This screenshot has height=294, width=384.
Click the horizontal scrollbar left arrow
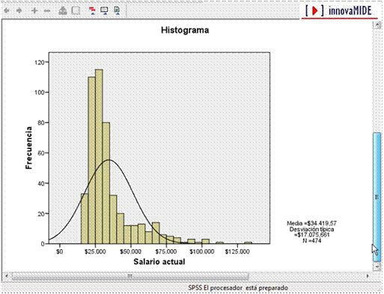click(x=7, y=276)
